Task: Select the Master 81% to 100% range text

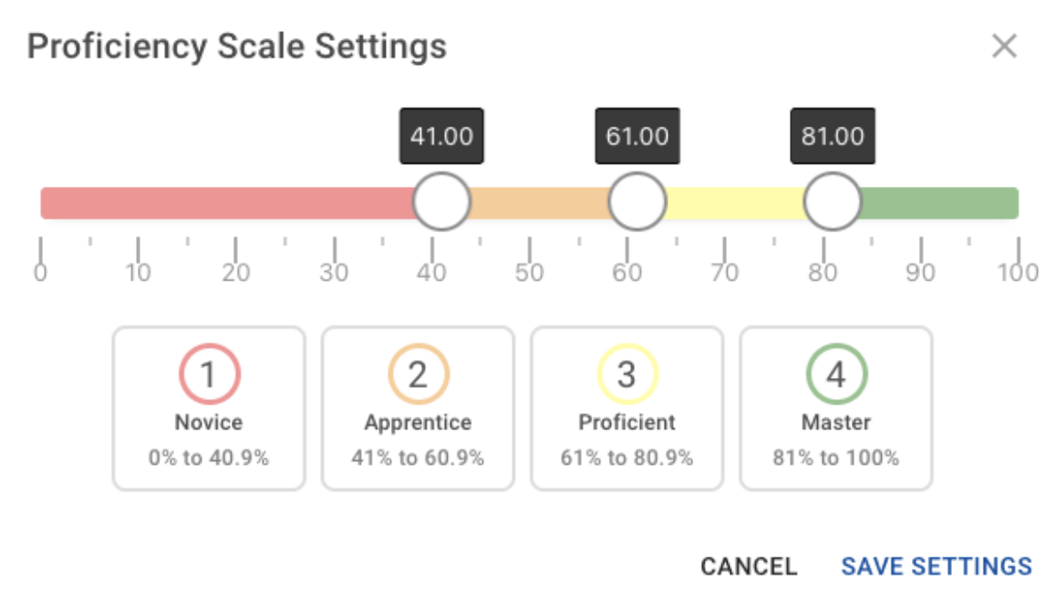Action: click(836, 457)
